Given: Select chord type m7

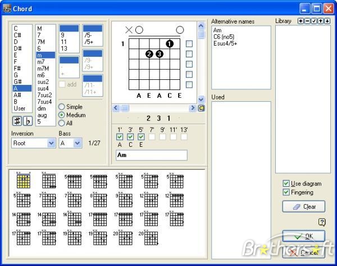Looking at the screenshot, I should 45,62.
